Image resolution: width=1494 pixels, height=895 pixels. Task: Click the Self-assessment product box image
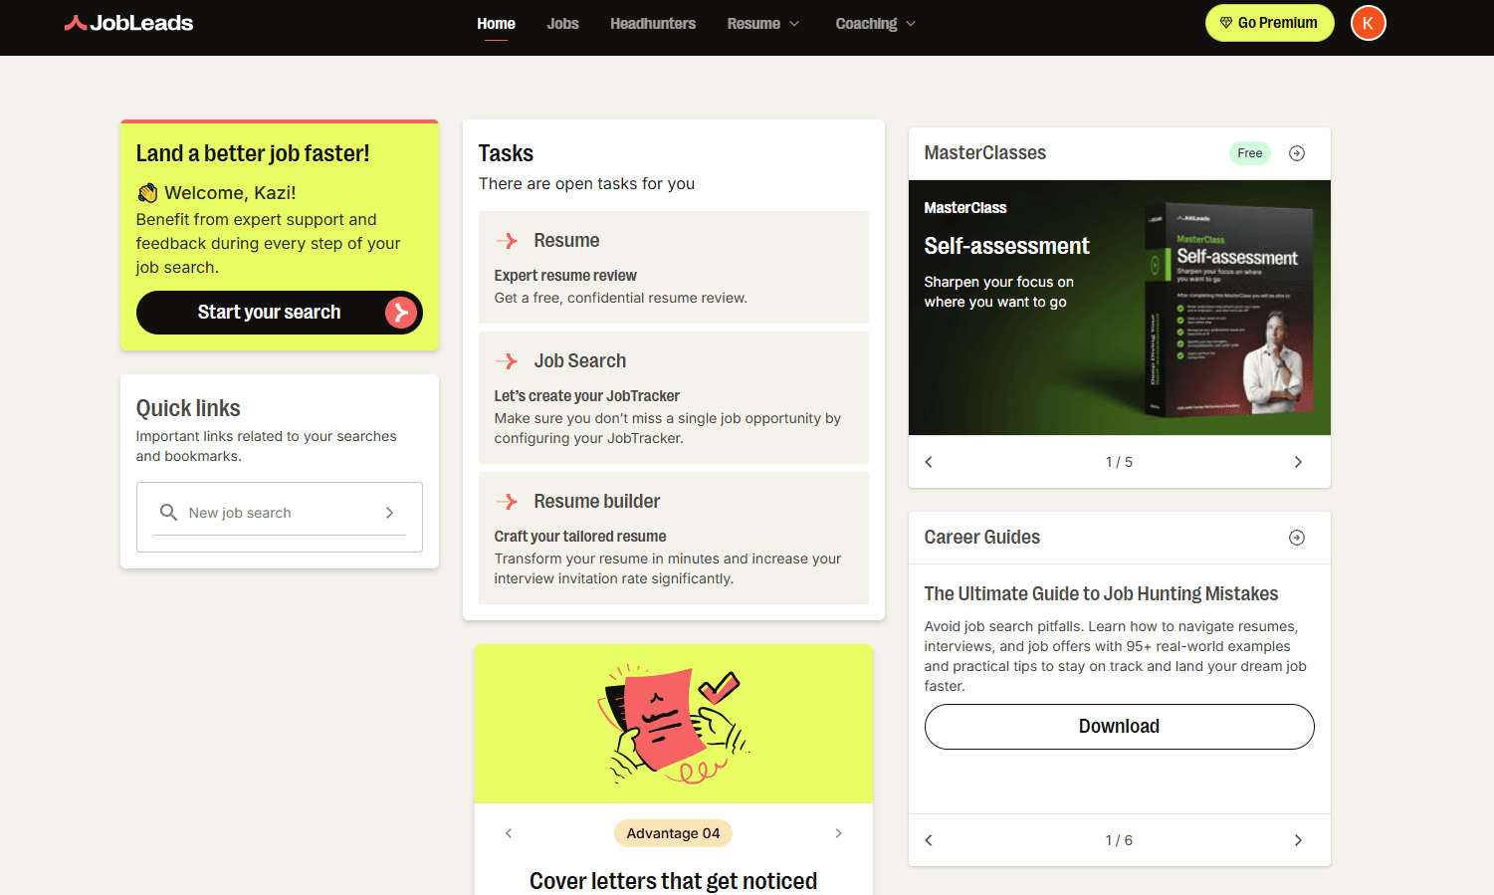coord(1230,309)
